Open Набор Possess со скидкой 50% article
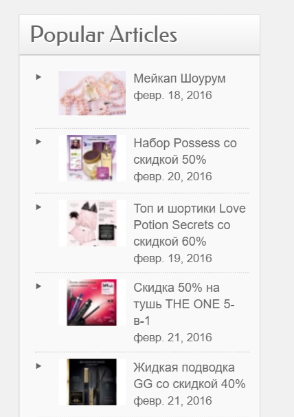The width and height of the screenshot is (294, 417). 185,151
